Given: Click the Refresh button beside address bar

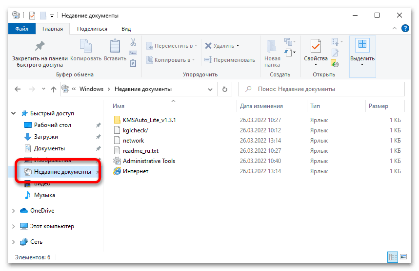Looking at the screenshot, I should point(224,89).
